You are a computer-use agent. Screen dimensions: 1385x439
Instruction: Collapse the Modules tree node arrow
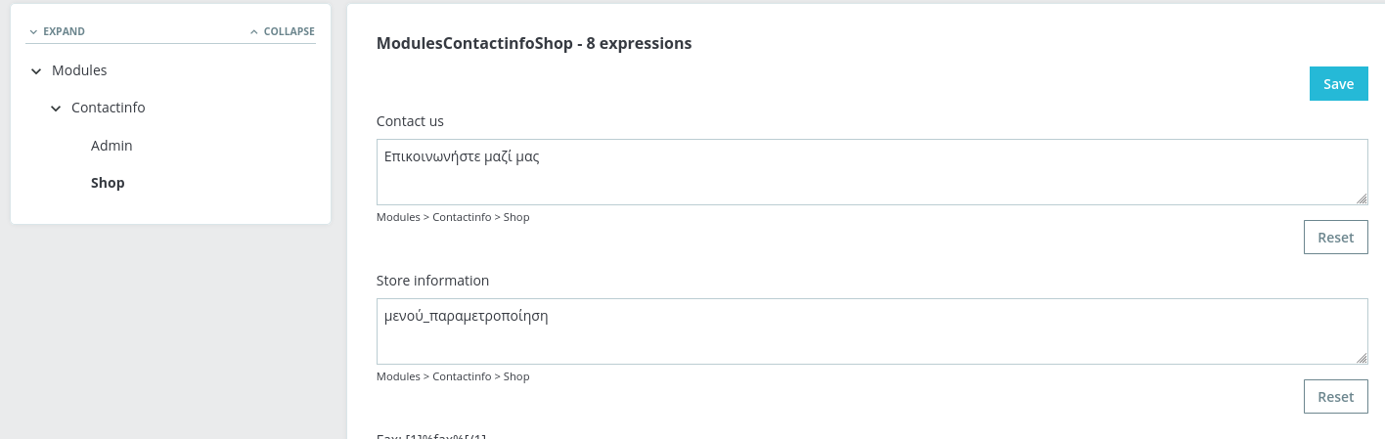click(x=36, y=71)
